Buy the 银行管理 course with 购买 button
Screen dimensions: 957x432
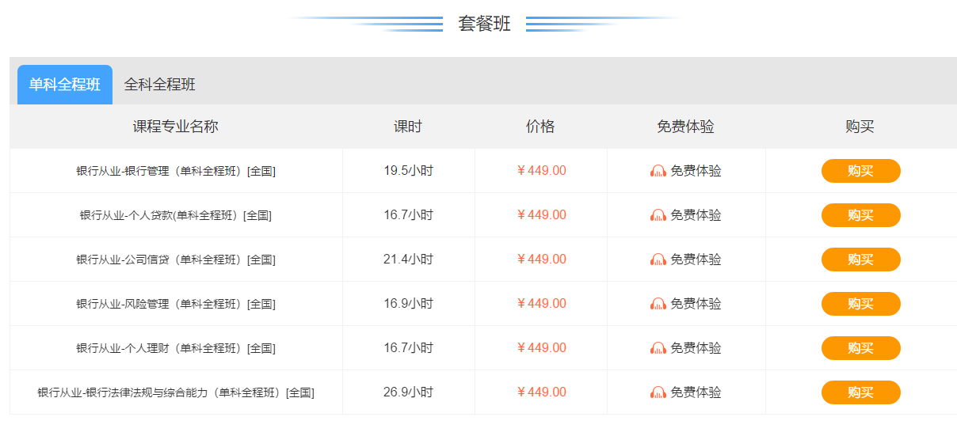pos(860,171)
